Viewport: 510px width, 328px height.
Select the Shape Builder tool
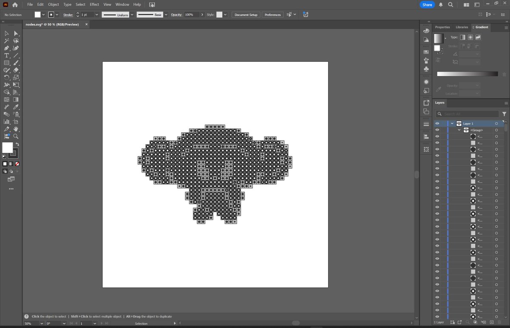[7, 92]
